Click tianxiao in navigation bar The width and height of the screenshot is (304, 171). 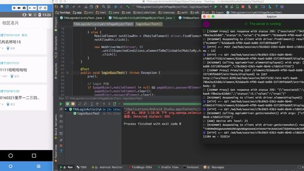(x=166, y=13)
